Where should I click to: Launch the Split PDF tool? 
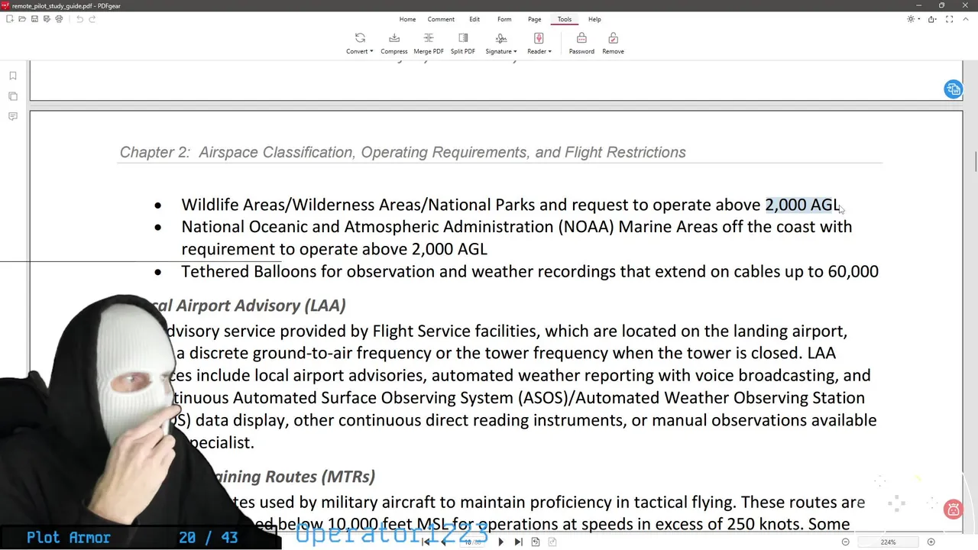463,44
